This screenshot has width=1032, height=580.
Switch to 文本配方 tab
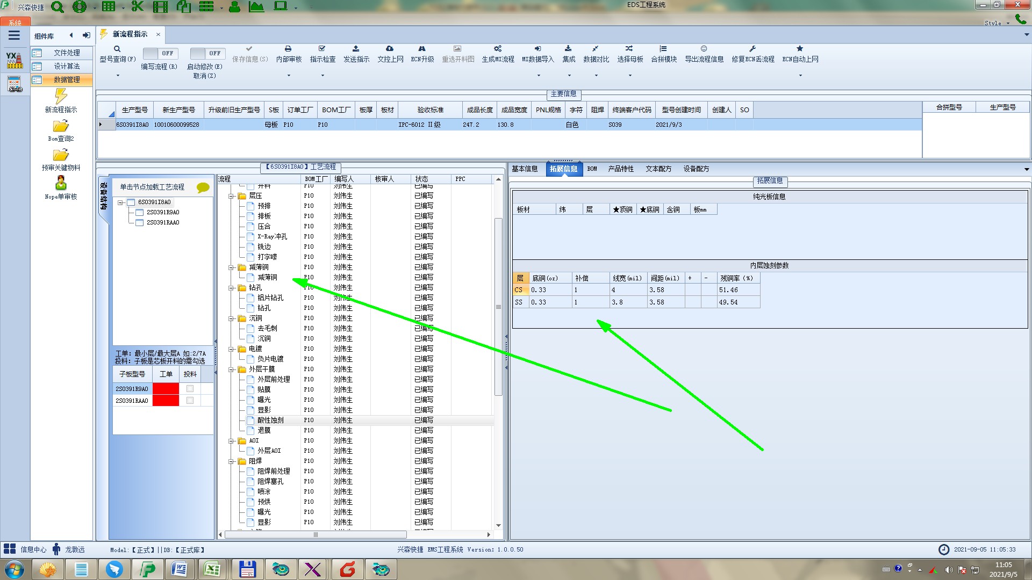[x=658, y=169]
